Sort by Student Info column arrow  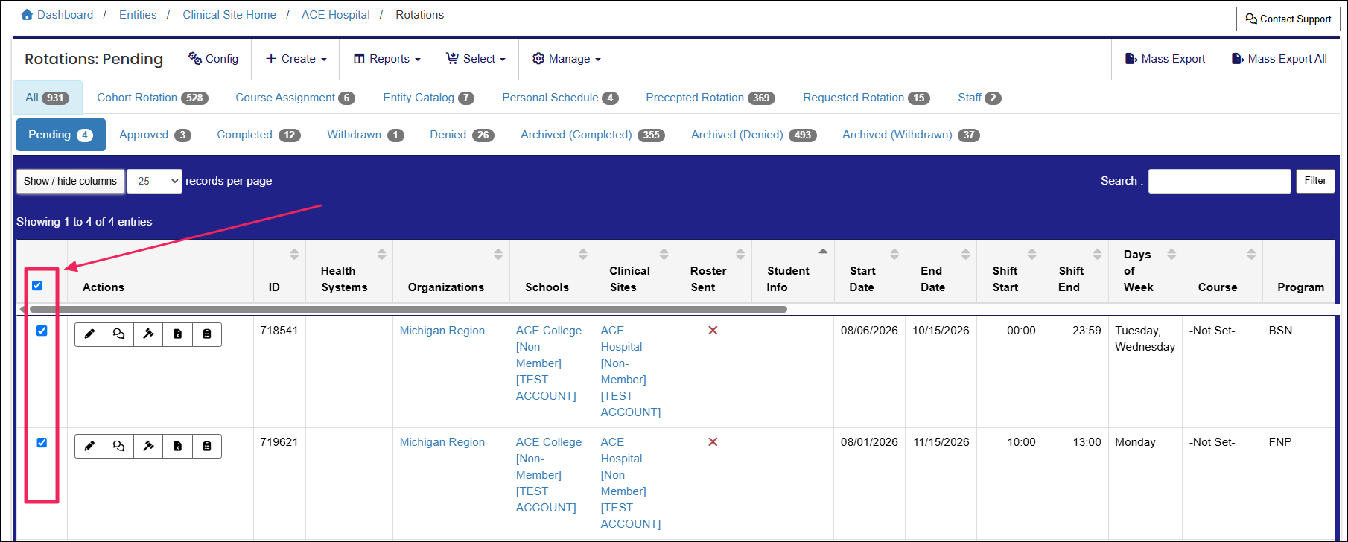(823, 252)
